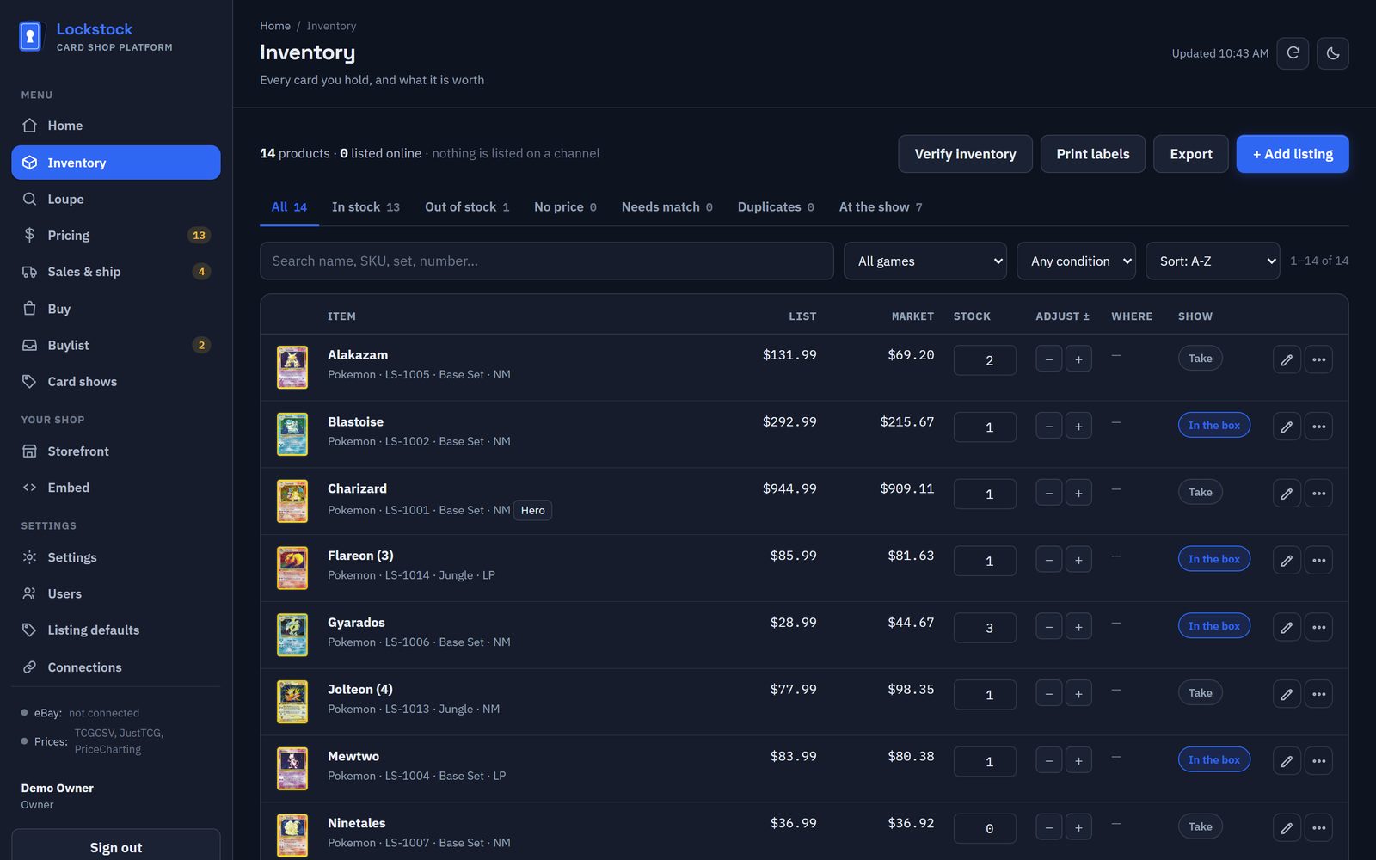Open Connections in the sidebar
This screenshot has width=1376, height=860.
coord(116,667)
